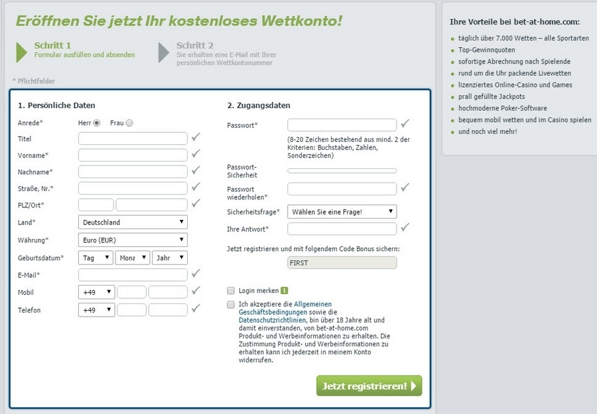The width and height of the screenshot is (597, 414).
Task: Click the Jetzt registrieren! button
Action: (369, 386)
